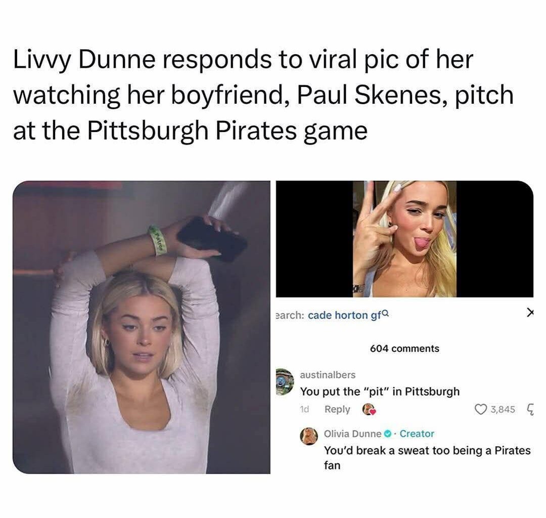Click the liked-by-creator avatar badge next to Reply
546x518 pixels.
coord(369,409)
